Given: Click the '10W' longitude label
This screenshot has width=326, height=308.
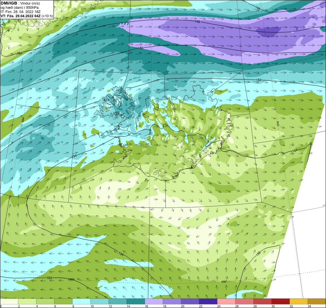Looking at the screenshot, I should click(x=278, y=124).
